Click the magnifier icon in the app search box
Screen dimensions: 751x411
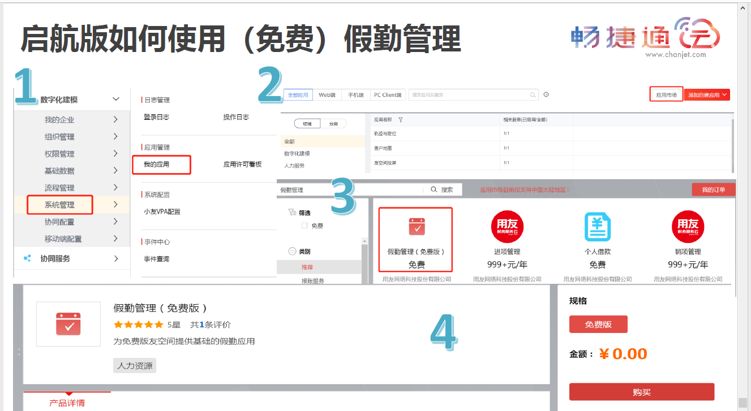(533, 95)
